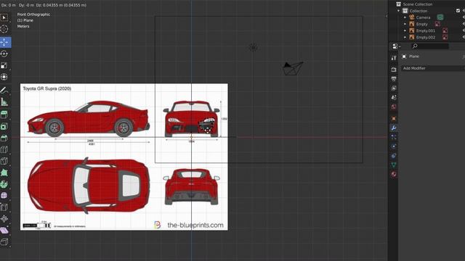Toggle visibility of Empty.002
465x261 pixels.
464,37
